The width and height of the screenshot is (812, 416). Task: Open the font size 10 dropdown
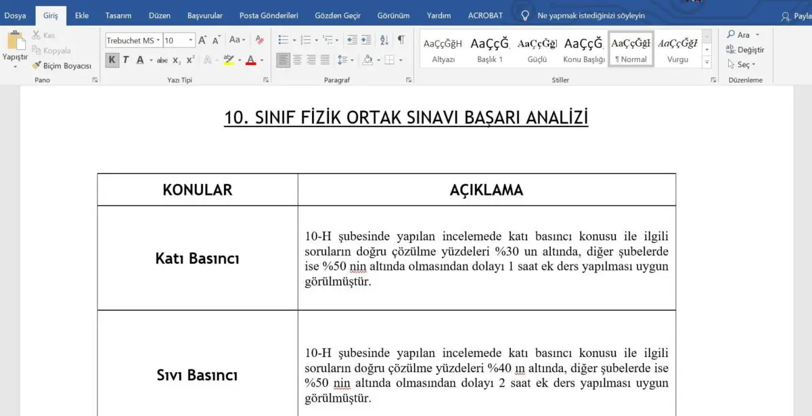coord(191,41)
